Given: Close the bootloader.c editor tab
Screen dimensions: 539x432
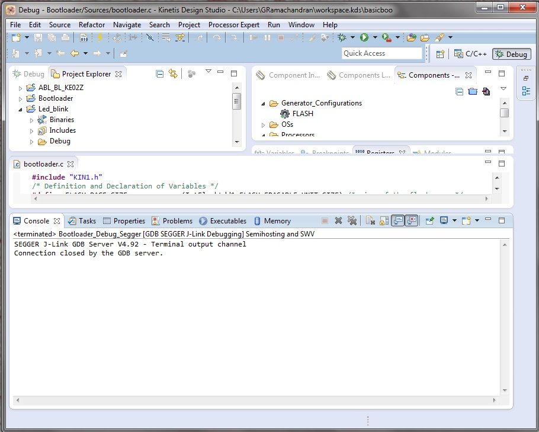Looking at the screenshot, I should [x=70, y=164].
